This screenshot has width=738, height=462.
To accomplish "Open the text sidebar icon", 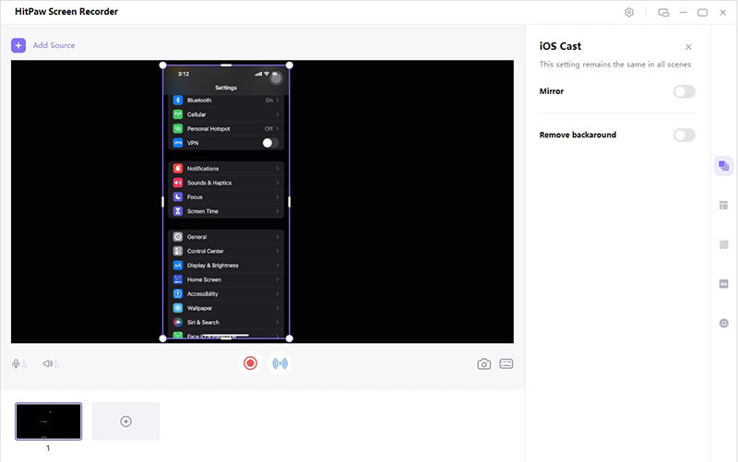I will point(723,284).
